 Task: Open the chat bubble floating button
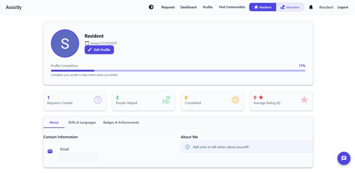[x=343, y=158]
